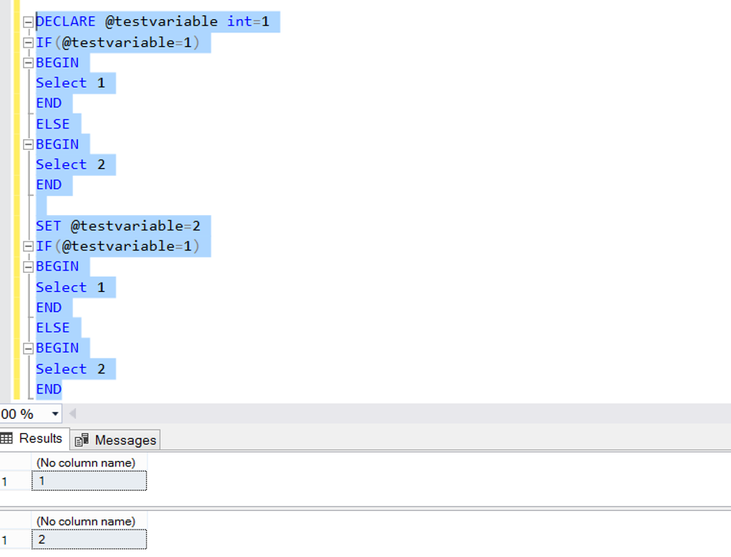This screenshot has width=731, height=557.
Task: Select row header 1 of first result set
Action: coord(15,482)
